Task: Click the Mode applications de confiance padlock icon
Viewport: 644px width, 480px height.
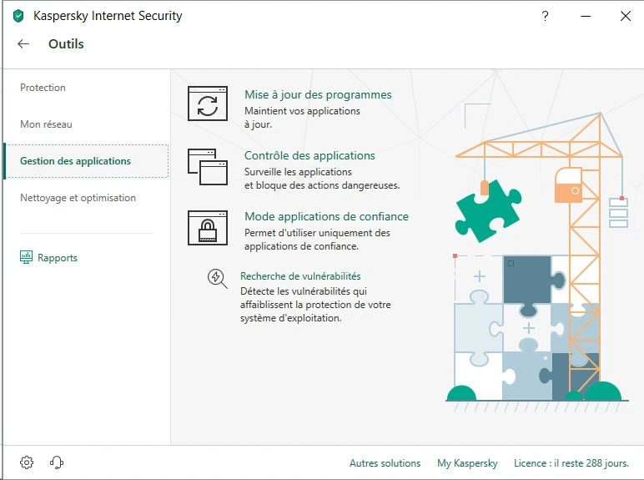Action: tap(207, 227)
